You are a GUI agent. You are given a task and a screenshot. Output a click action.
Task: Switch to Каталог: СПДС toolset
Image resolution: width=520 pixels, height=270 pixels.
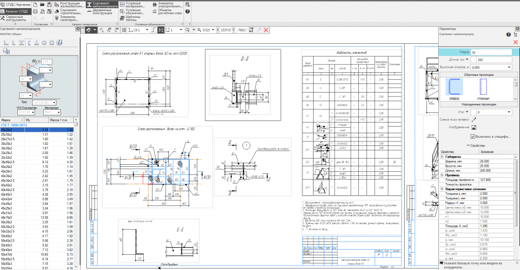[16, 11]
